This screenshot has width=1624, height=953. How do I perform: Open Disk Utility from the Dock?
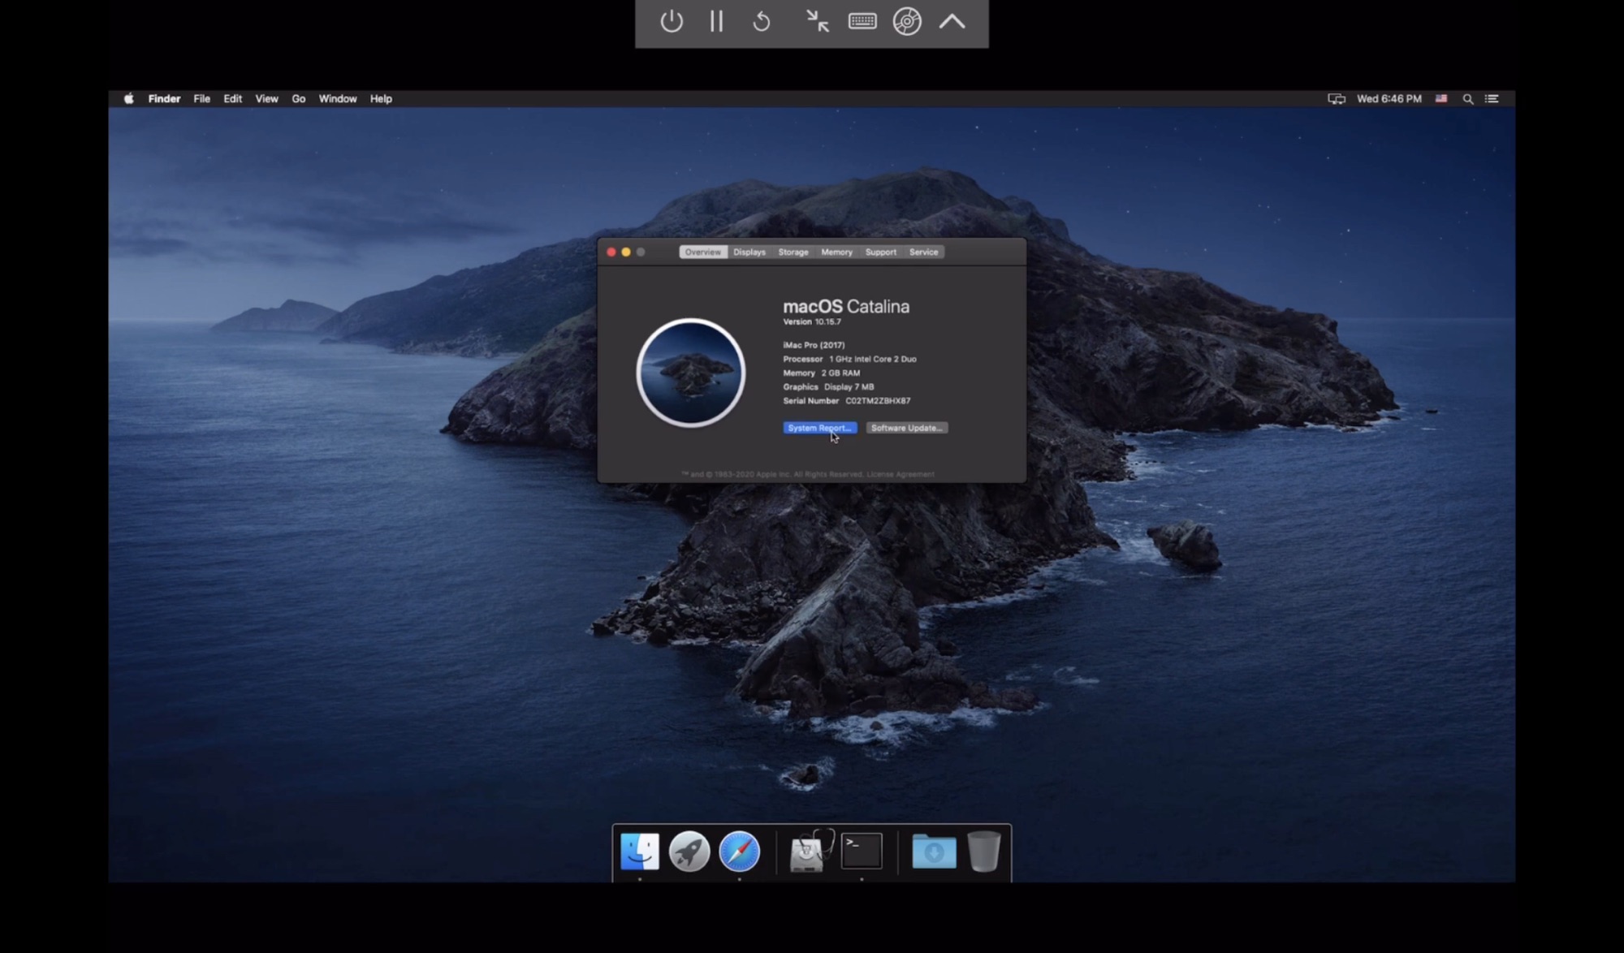tap(810, 852)
